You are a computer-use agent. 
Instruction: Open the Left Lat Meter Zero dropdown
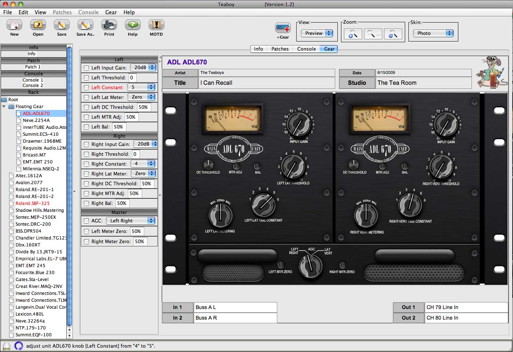(141, 97)
